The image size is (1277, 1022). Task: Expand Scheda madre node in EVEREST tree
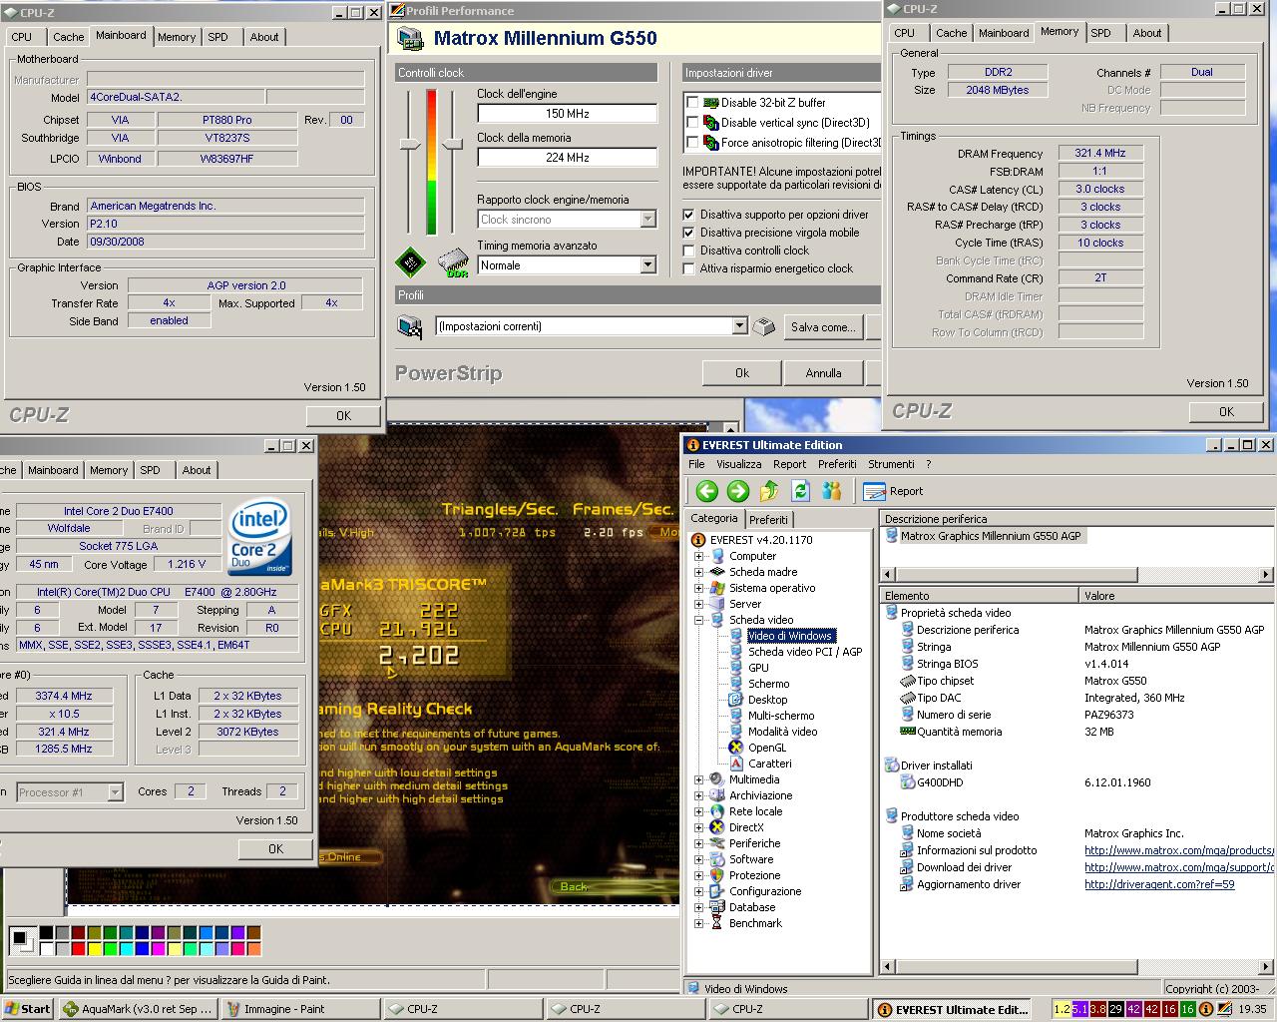click(698, 572)
